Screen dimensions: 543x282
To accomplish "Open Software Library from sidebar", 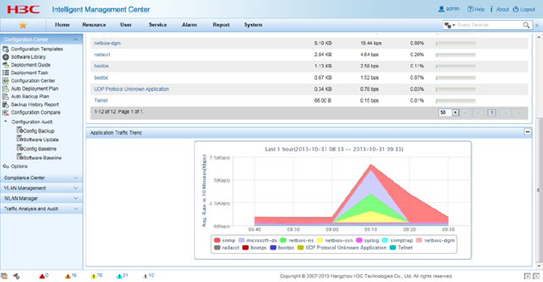I will point(28,57).
